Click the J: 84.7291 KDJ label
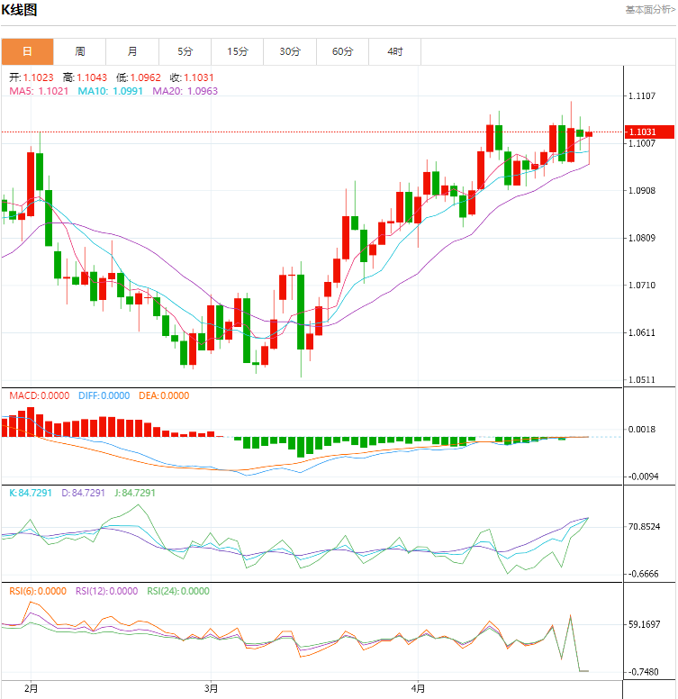This screenshot has width=678, height=699. coord(135,493)
